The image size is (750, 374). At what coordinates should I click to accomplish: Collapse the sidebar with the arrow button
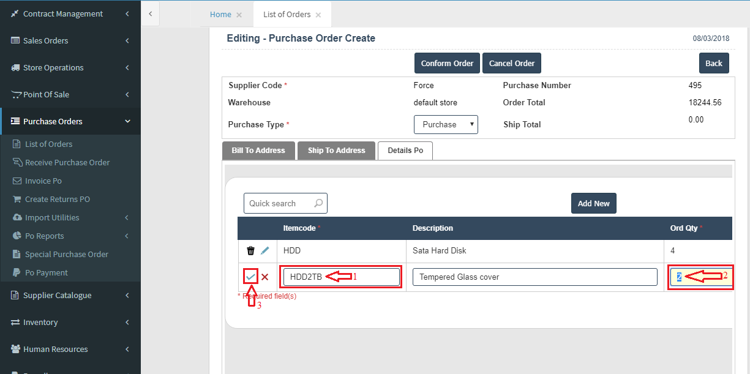click(151, 13)
